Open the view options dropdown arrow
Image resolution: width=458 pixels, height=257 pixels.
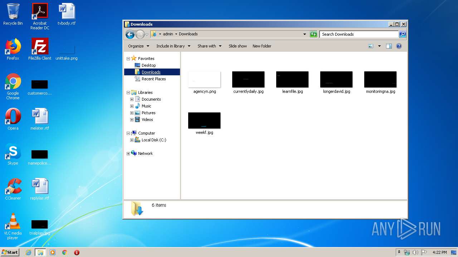click(x=379, y=46)
